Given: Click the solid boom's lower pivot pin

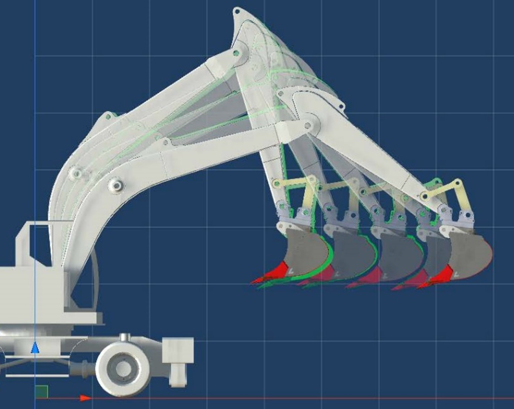Looking at the screenshot, I should 116,185.
